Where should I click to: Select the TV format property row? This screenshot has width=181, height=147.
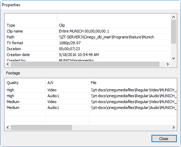point(88,43)
